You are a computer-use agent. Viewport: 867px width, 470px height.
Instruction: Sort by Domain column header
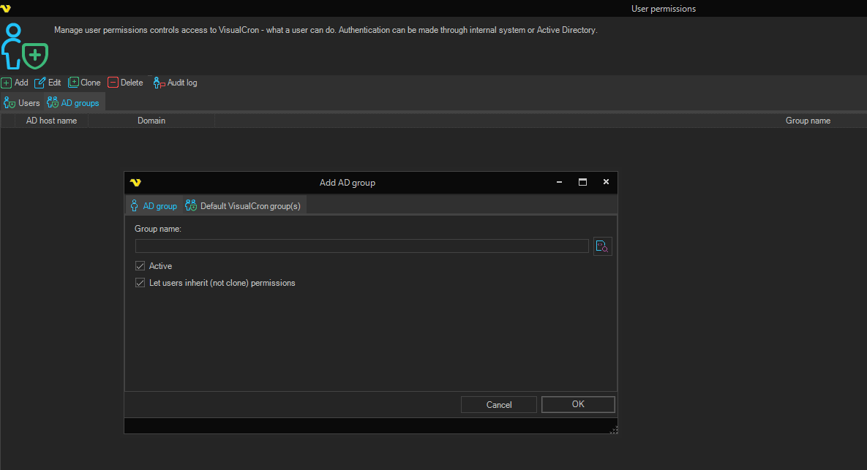point(151,121)
